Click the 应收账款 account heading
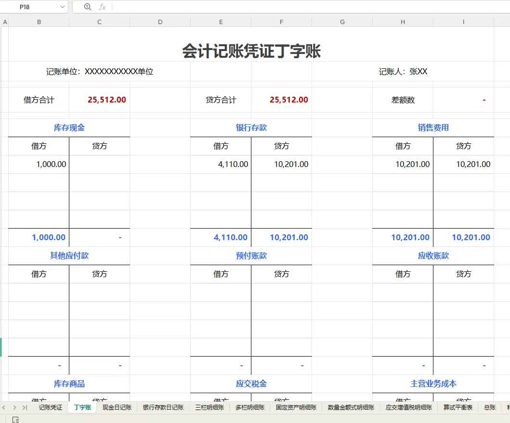The image size is (510, 423). click(x=433, y=256)
